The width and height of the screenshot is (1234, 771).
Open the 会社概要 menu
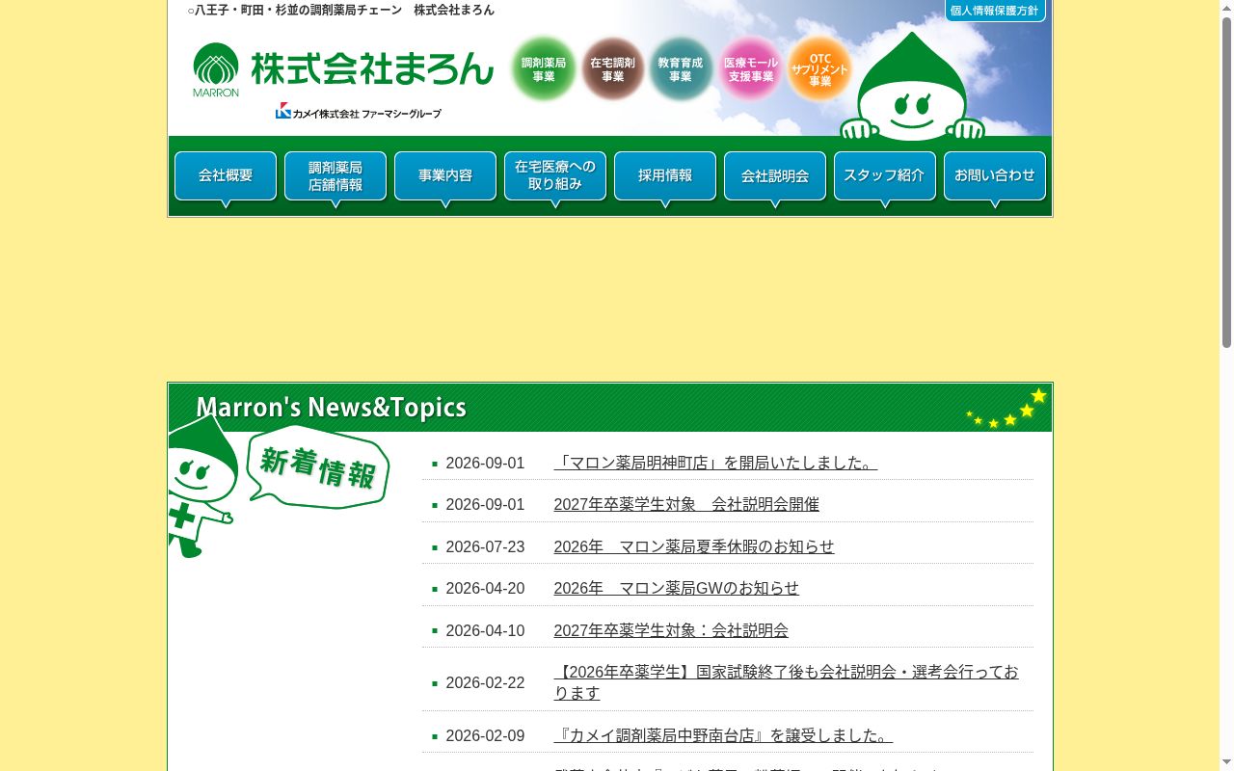click(x=226, y=176)
